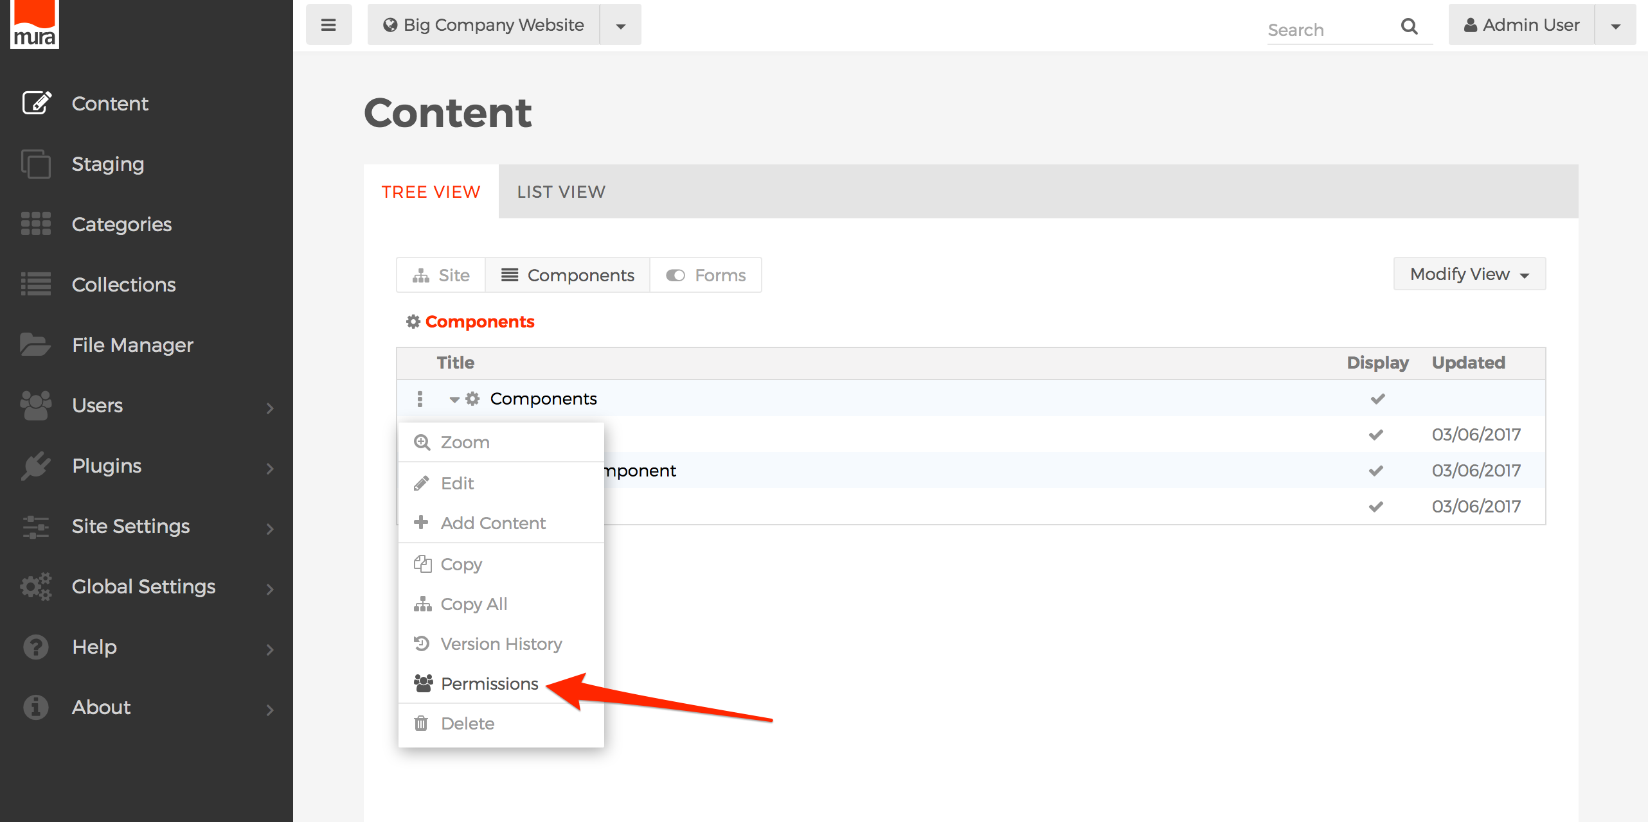Switch to the Site tree section
The height and width of the screenshot is (822, 1648).
pos(441,275)
